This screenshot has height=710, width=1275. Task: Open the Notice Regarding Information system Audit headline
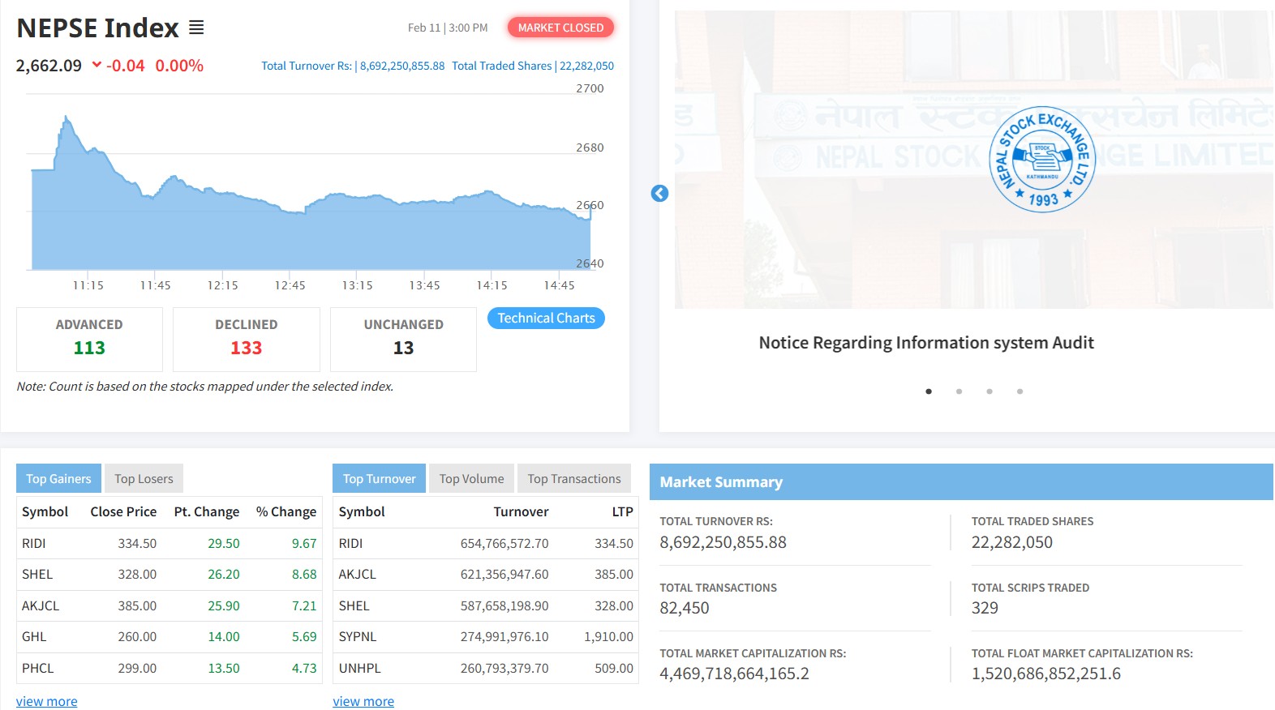(926, 343)
